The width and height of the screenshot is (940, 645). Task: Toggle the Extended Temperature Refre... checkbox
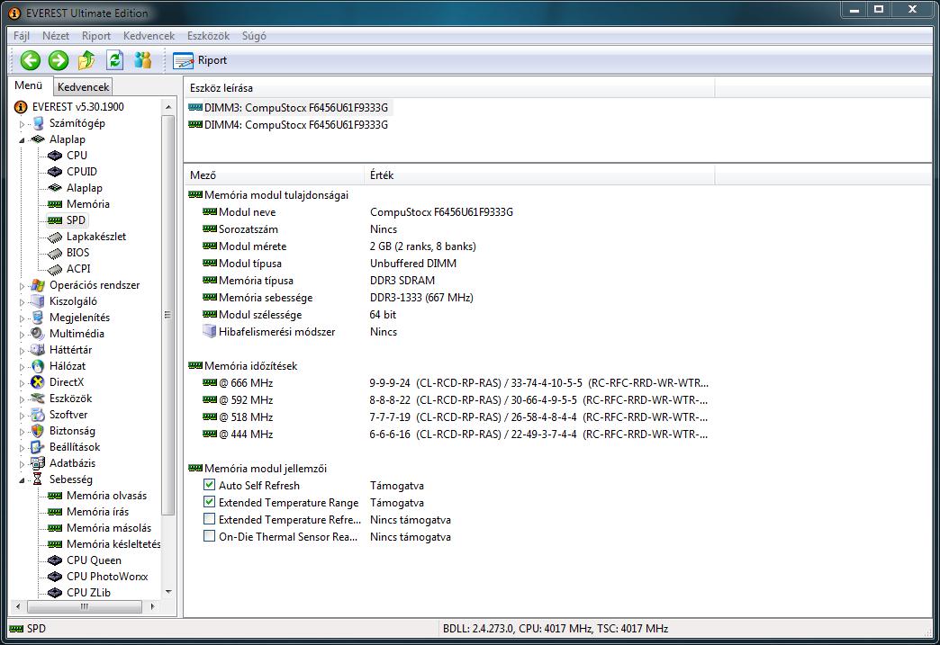coord(209,519)
